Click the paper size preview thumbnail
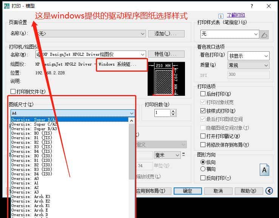 pyautogui.click(x=166, y=79)
